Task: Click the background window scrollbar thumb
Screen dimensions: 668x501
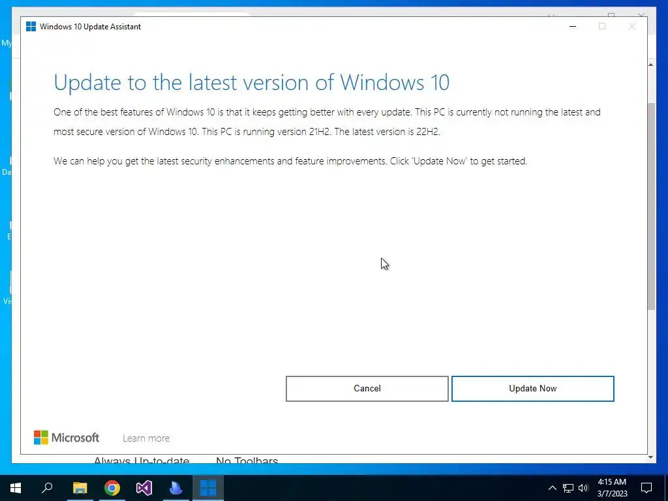Action: point(652,206)
